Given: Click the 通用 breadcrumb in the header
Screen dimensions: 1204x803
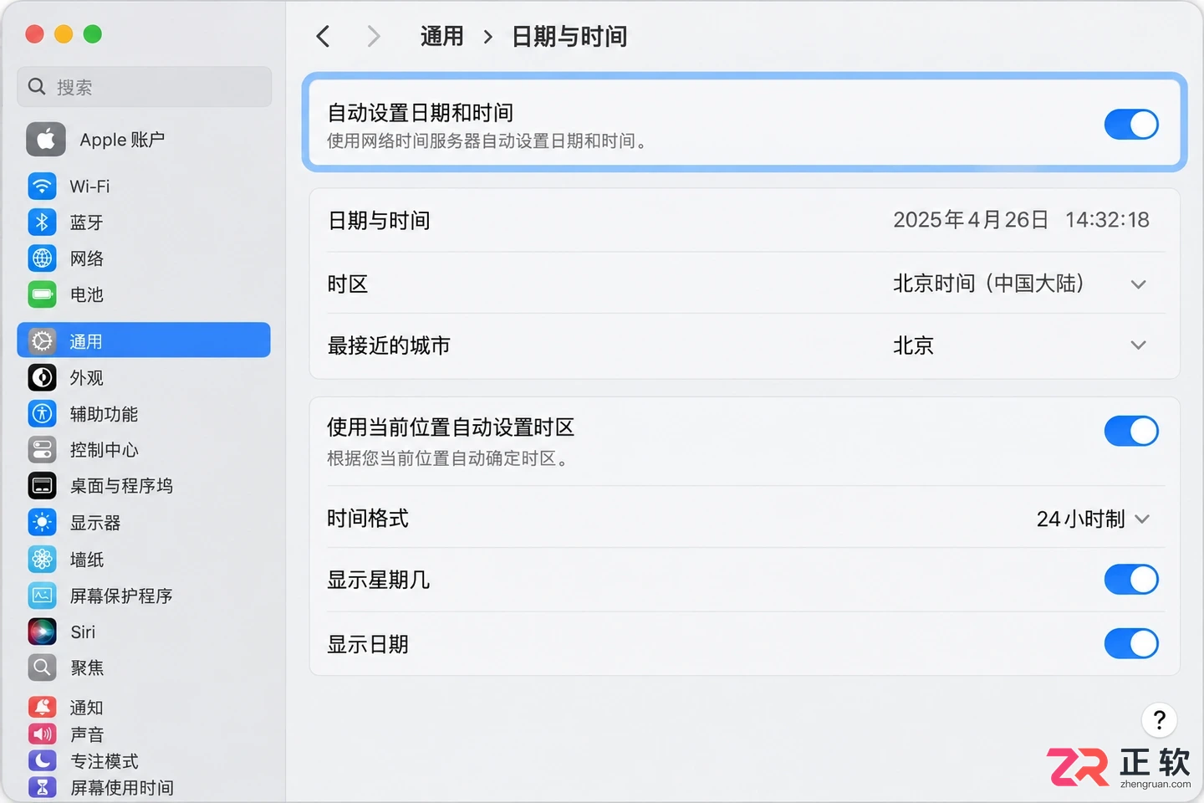Looking at the screenshot, I should click(x=441, y=36).
